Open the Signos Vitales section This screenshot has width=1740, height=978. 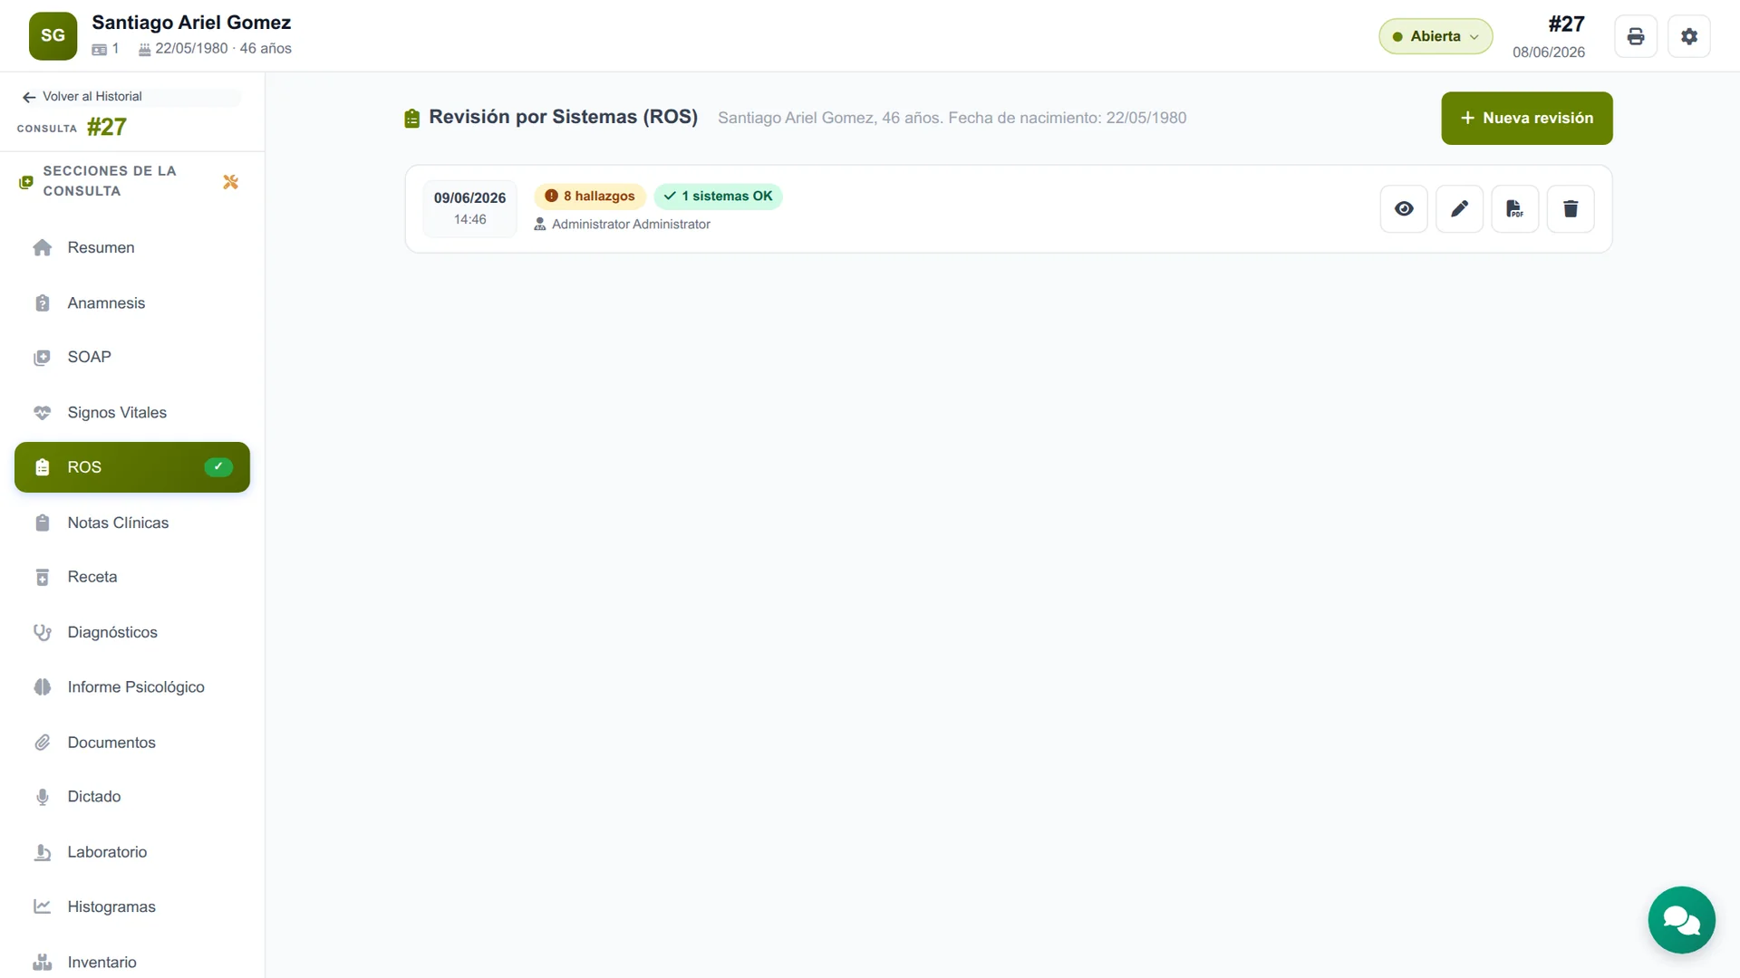click(x=132, y=412)
